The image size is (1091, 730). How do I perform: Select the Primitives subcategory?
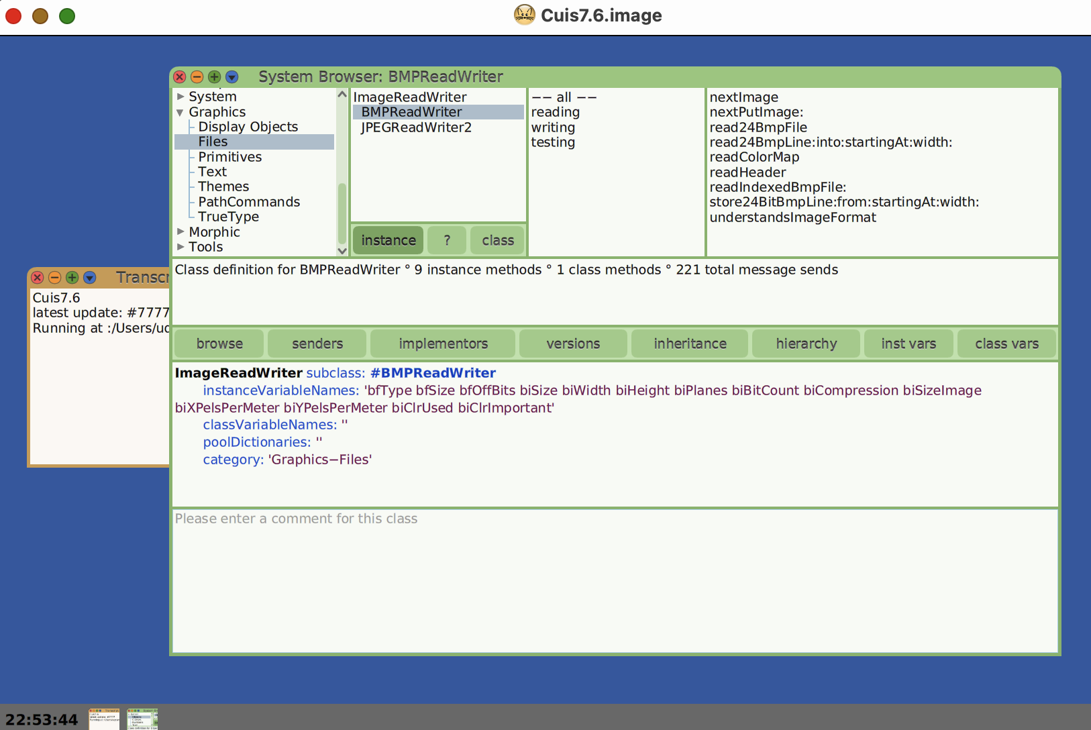click(229, 157)
